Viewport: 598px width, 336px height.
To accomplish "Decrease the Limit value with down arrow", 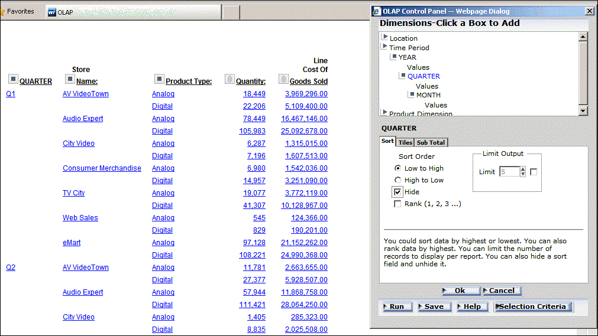I will (x=523, y=174).
